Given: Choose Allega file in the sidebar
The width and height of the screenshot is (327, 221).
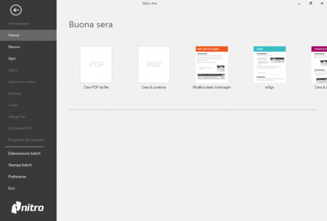Looking at the screenshot, I should tap(28, 117).
